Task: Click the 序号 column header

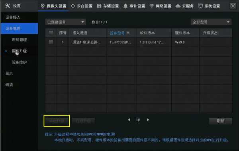Action: point(63,33)
